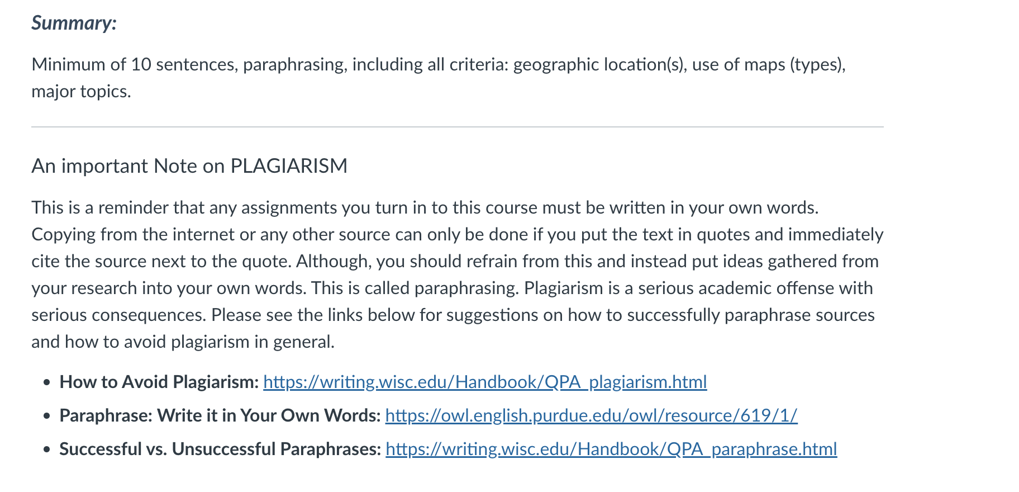The image size is (1019, 492).
Task: Click the bold Successful vs. Unsuccessful Paraphrases label
Action: 221,449
